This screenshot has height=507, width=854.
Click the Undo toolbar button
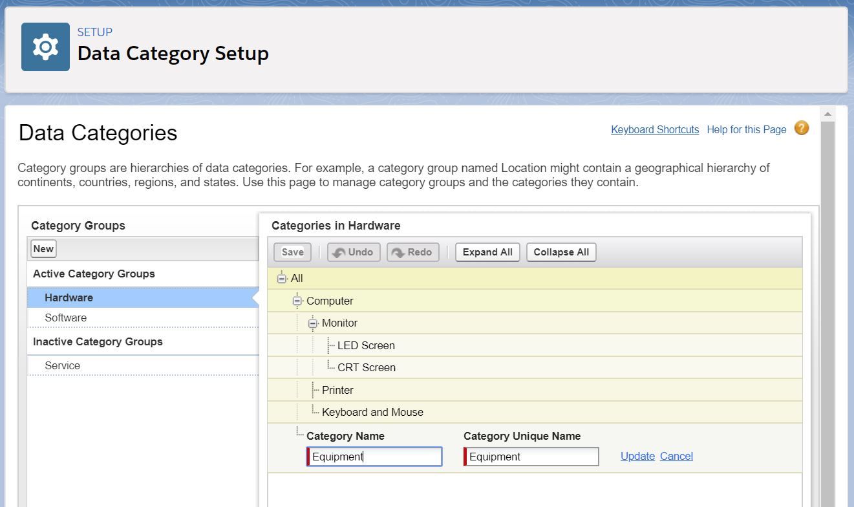(x=354, y=252)
